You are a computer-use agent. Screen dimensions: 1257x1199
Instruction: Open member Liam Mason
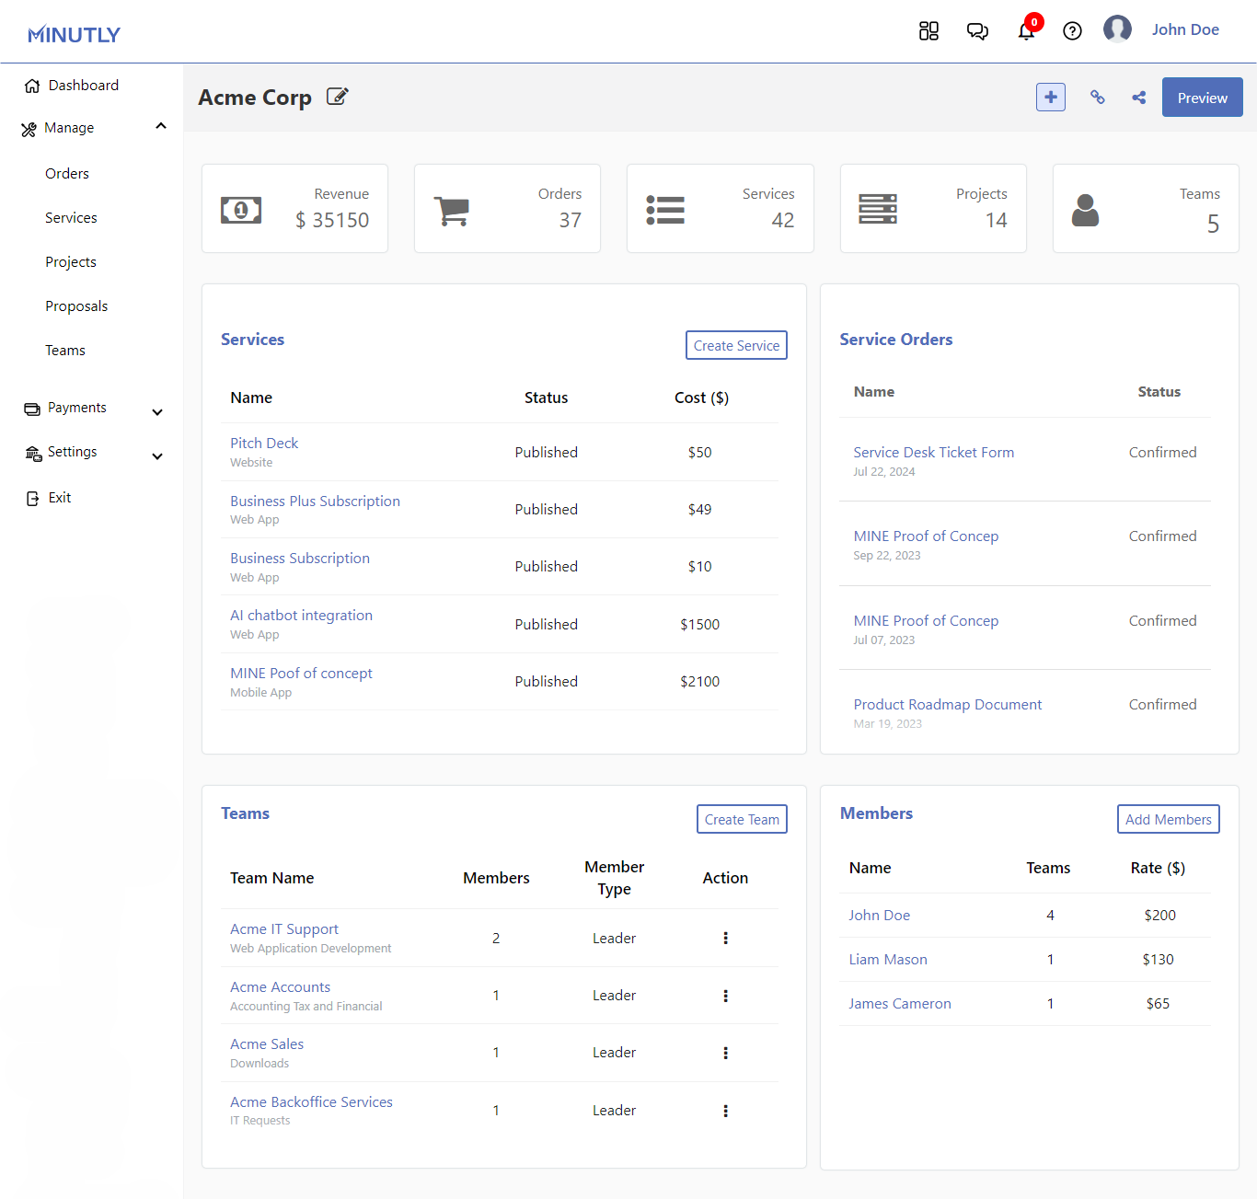(x=887, y=960)
